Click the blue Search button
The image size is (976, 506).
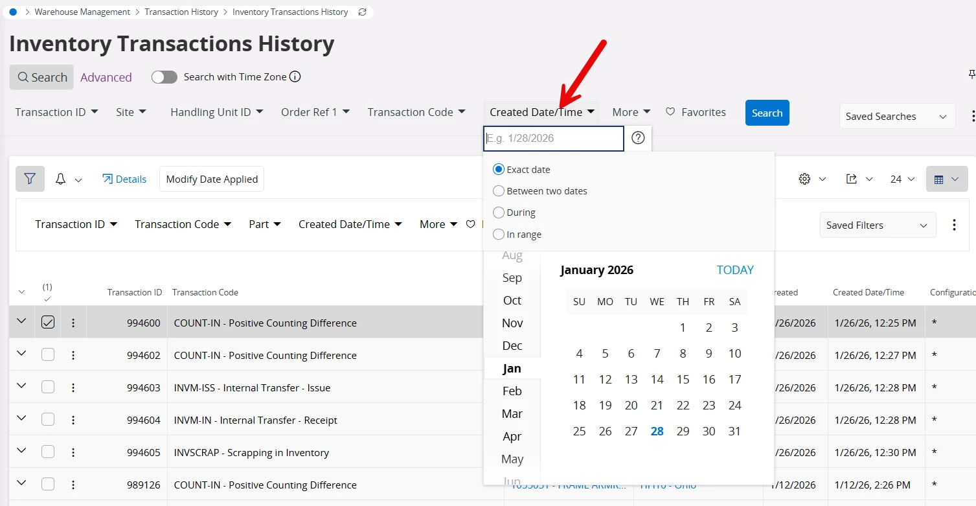(767, 113)
